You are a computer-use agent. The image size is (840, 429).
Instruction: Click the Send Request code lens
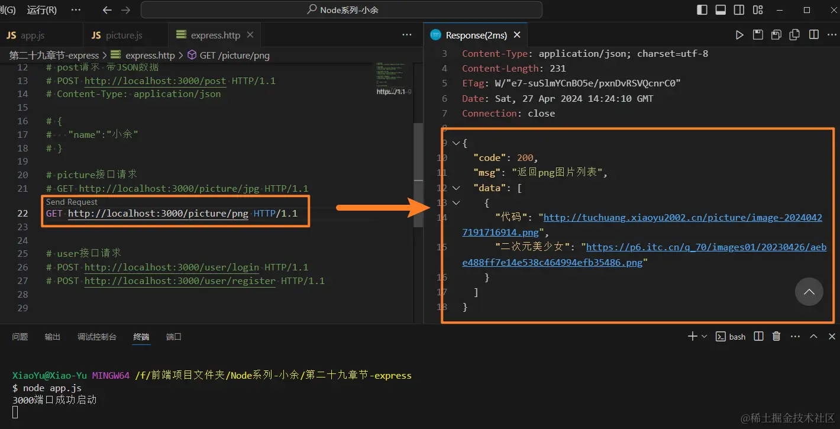tap(72, 202)
